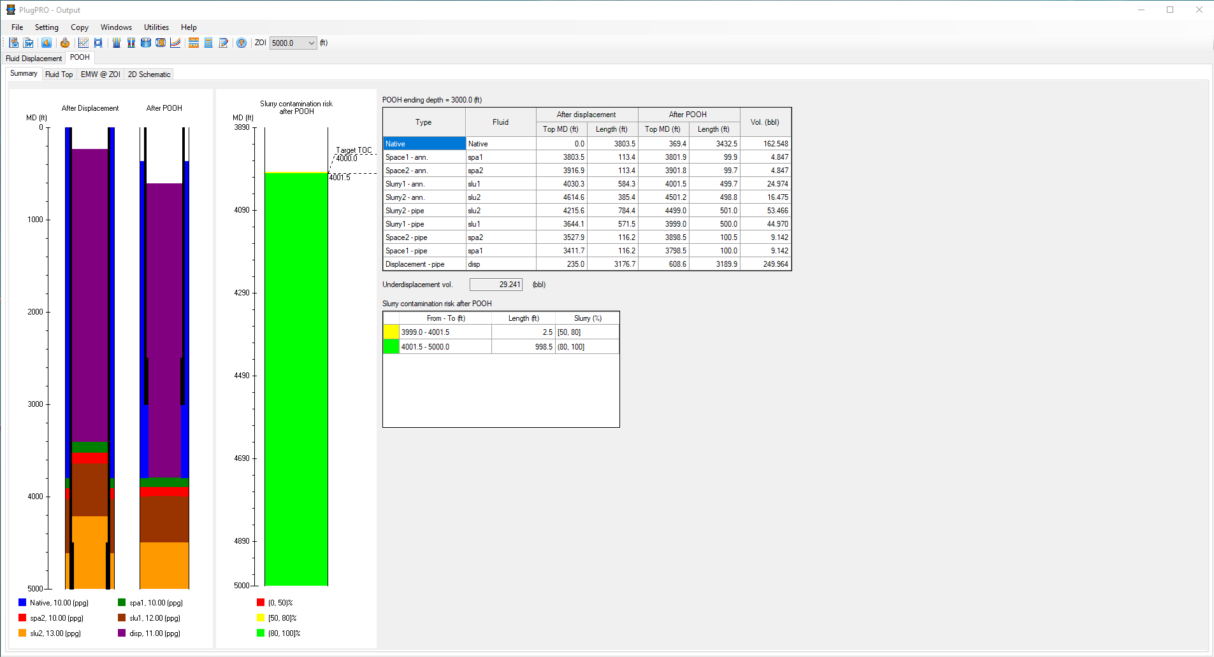Image resolution: width=1214 pixels, height=657 pixels.
Task: Click the film strip animation icon
Action: pyautogui.click(x=98, y=43)
